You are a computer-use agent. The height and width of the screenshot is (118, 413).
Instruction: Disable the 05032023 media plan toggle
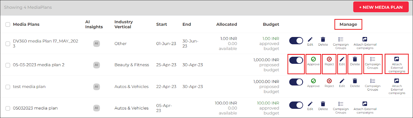tap(296, 105)
